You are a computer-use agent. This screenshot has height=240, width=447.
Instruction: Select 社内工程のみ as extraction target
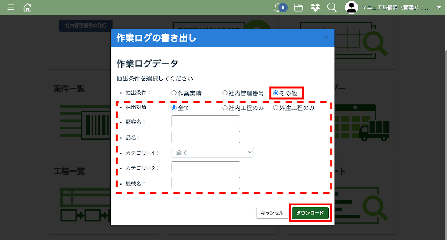pos(225,108)
